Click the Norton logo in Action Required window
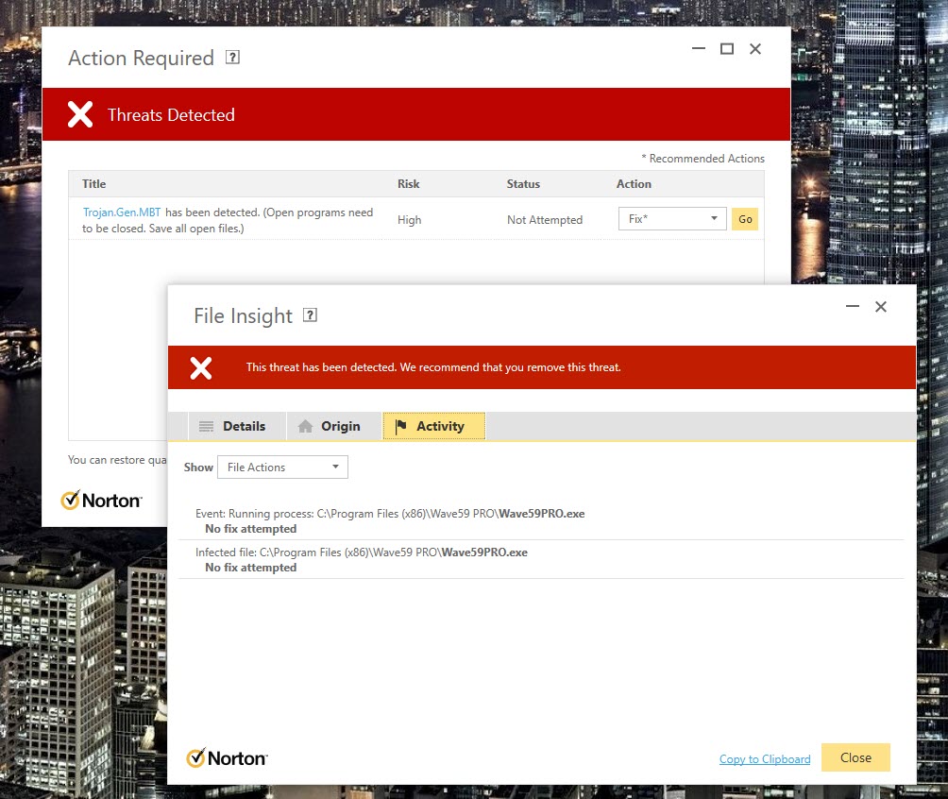The width and height of the screenshot is (948, 799). 102,501
